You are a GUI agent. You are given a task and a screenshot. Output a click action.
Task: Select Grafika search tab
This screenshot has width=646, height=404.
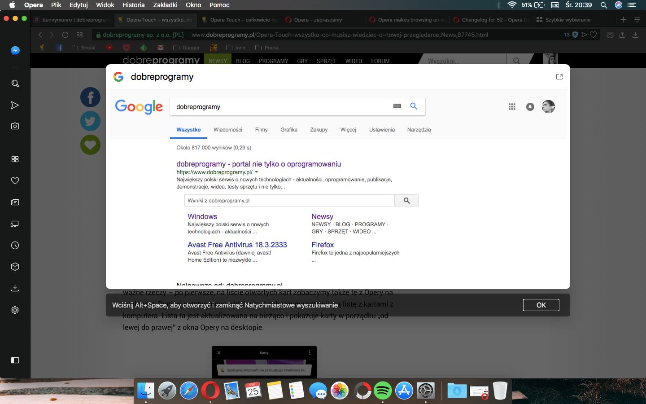click(x=289, y=130)
